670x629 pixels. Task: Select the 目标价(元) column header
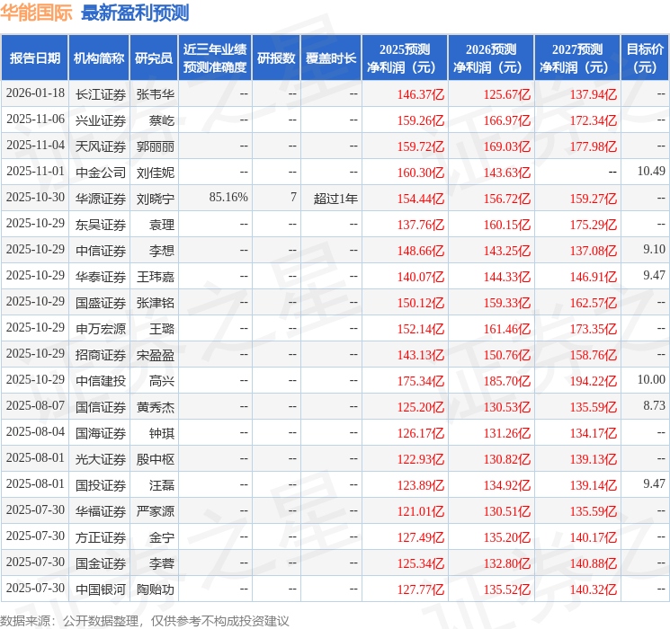pos(645,58)
